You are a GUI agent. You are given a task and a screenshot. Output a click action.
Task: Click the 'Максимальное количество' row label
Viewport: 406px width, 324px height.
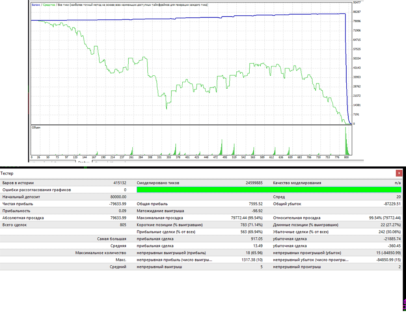point(101,253)
